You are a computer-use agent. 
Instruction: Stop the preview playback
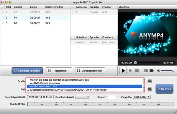tap(137, 71)
